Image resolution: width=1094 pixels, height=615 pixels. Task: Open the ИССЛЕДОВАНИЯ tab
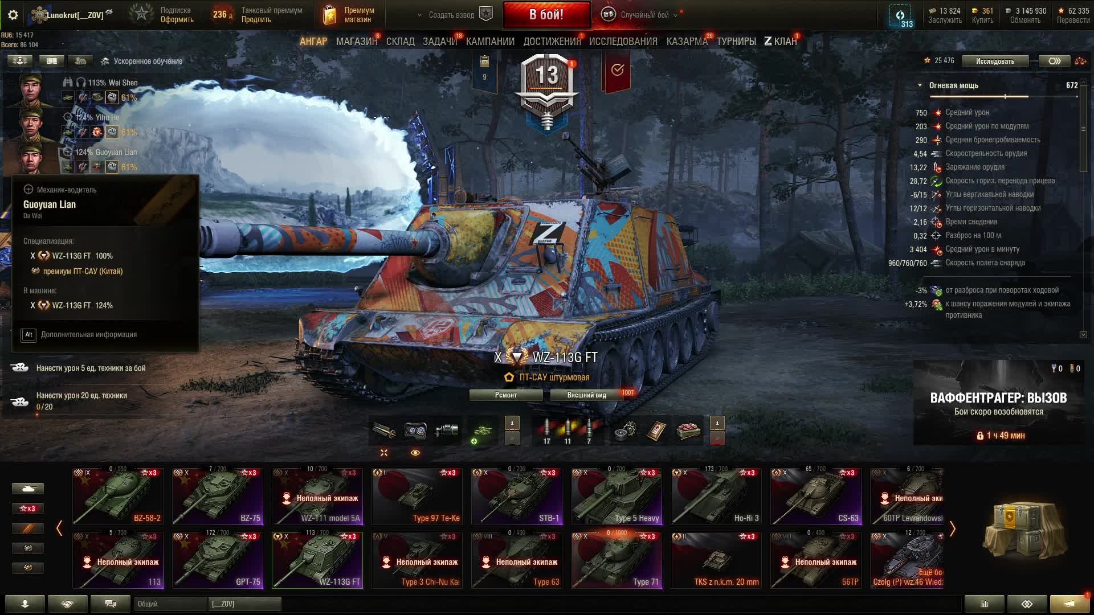point(623,42)
